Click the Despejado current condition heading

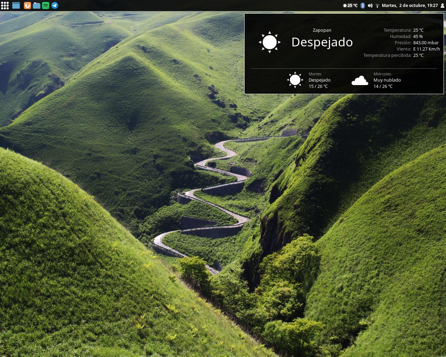pos(322,42)
